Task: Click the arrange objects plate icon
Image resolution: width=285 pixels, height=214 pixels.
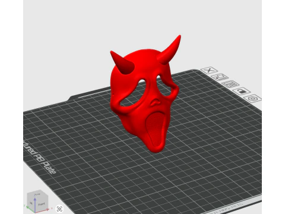Action: click(x=230, y=84)
